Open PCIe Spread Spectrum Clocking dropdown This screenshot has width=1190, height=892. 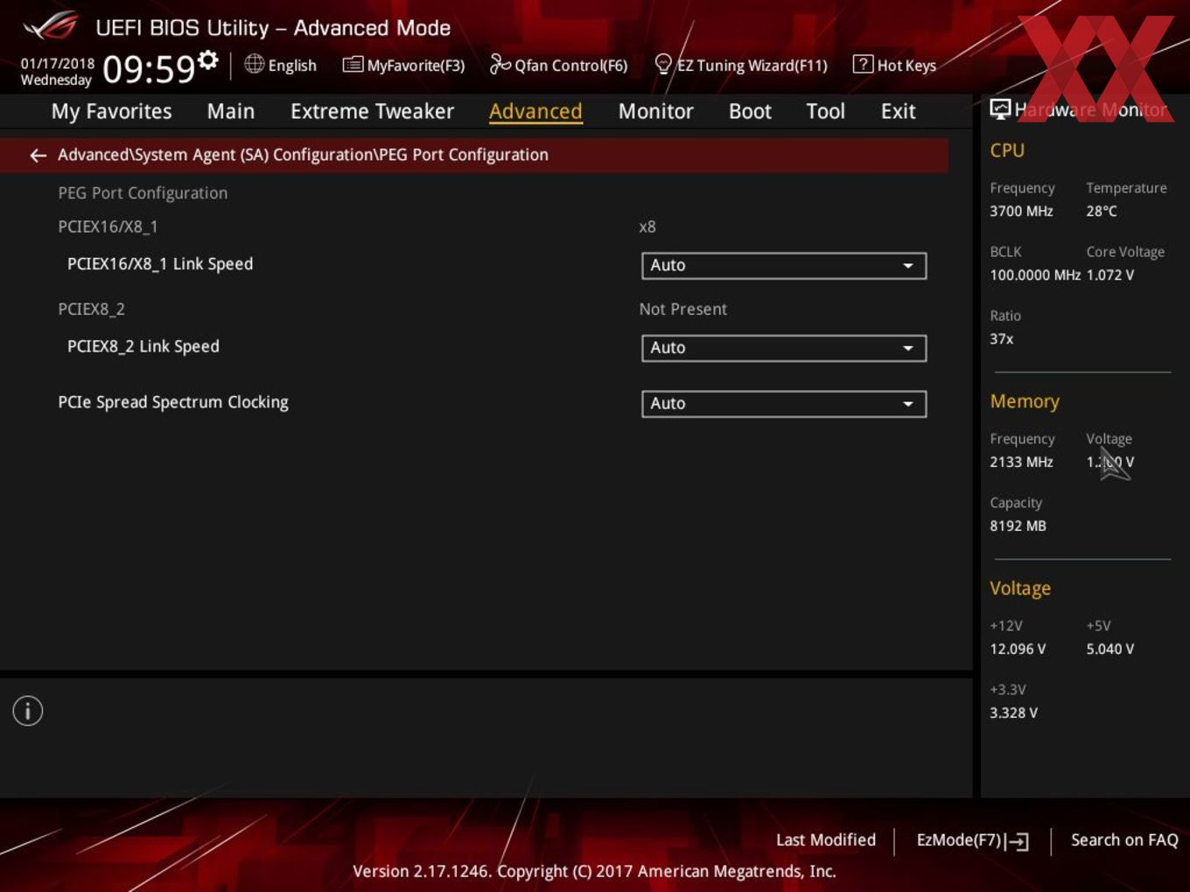click(784, 404)
